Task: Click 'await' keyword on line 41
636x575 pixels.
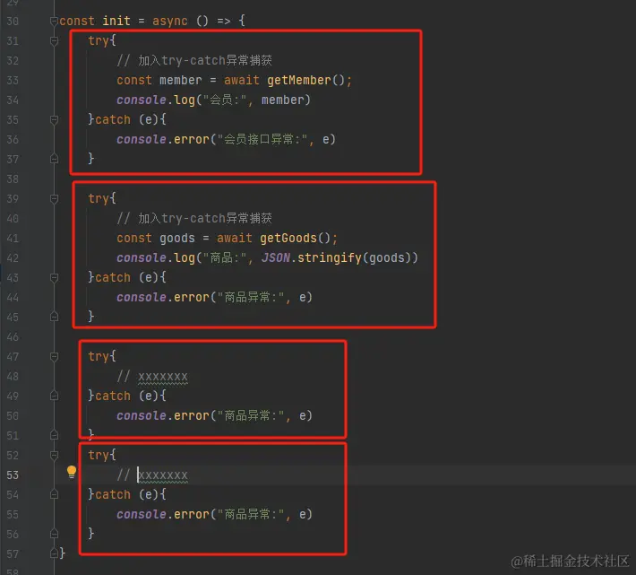Action: click(x=234, y=238)
